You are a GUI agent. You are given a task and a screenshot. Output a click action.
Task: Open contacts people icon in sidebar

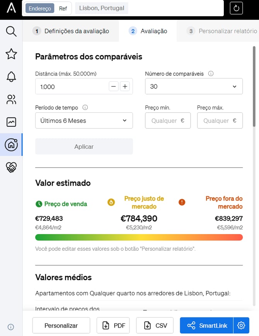tap(11, 99)
